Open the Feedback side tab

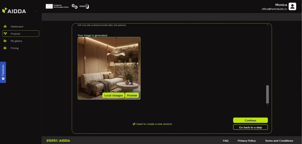3,72
